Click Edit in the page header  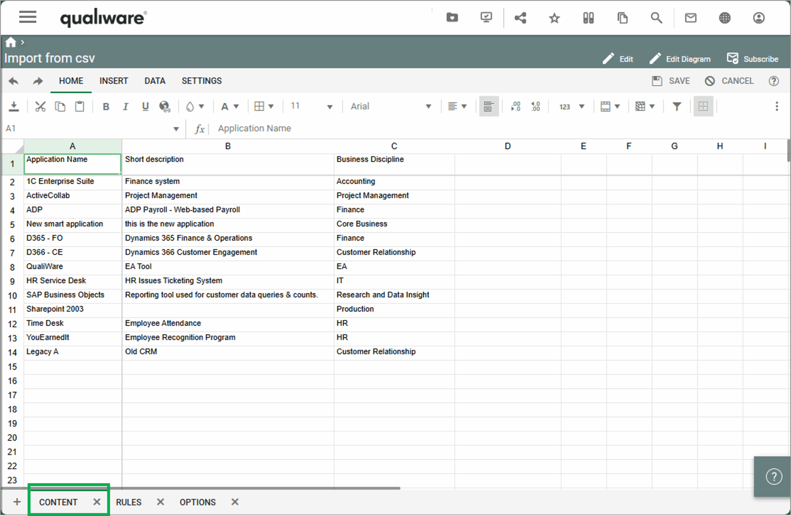(618, 59)
